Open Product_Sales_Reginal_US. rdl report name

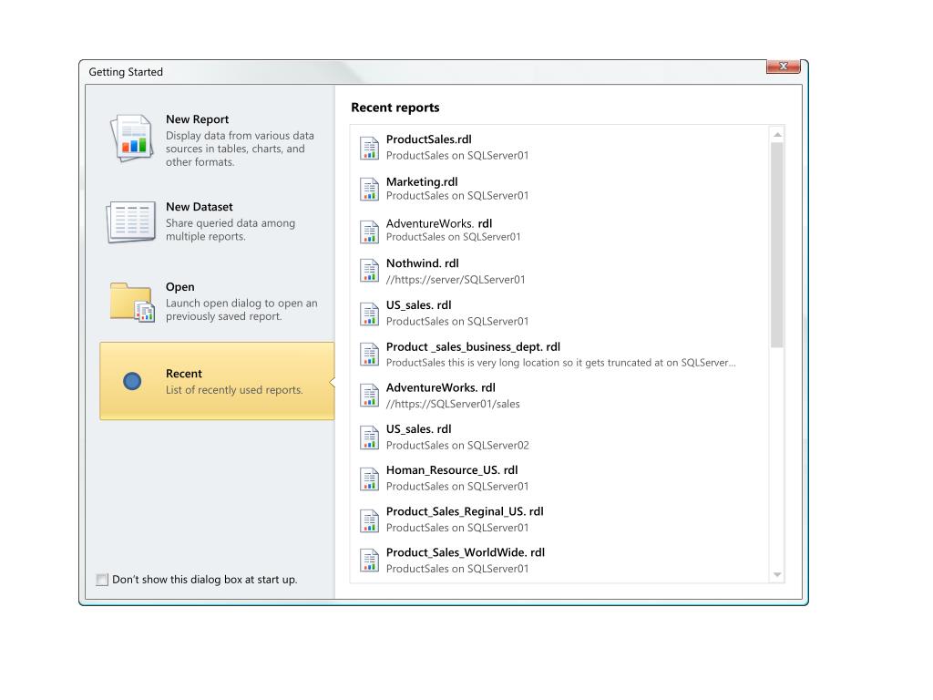click(x=465, y=511)
